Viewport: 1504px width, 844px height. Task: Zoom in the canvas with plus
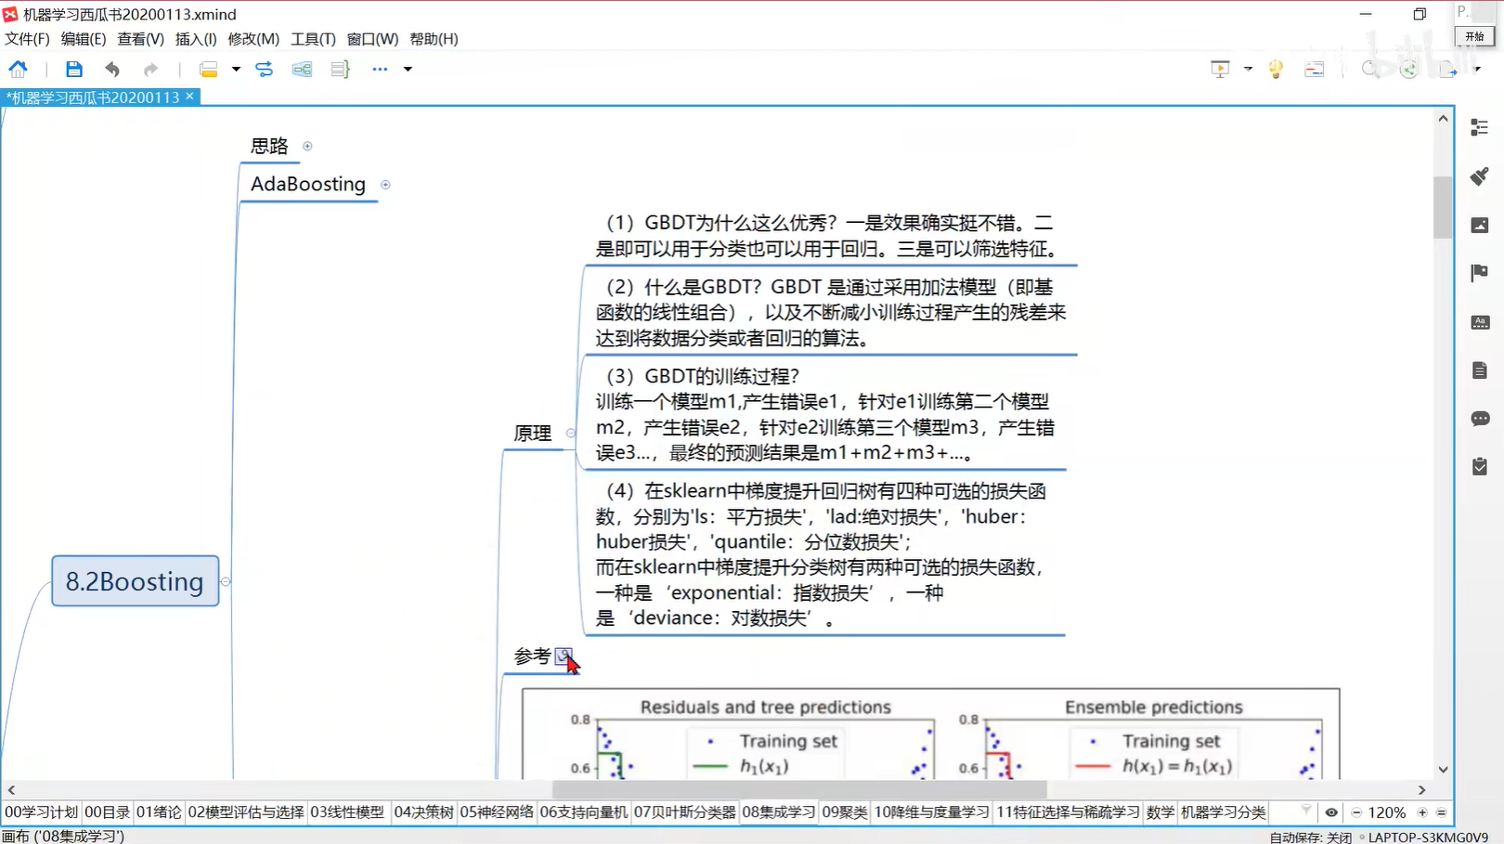coord(1422,812)
